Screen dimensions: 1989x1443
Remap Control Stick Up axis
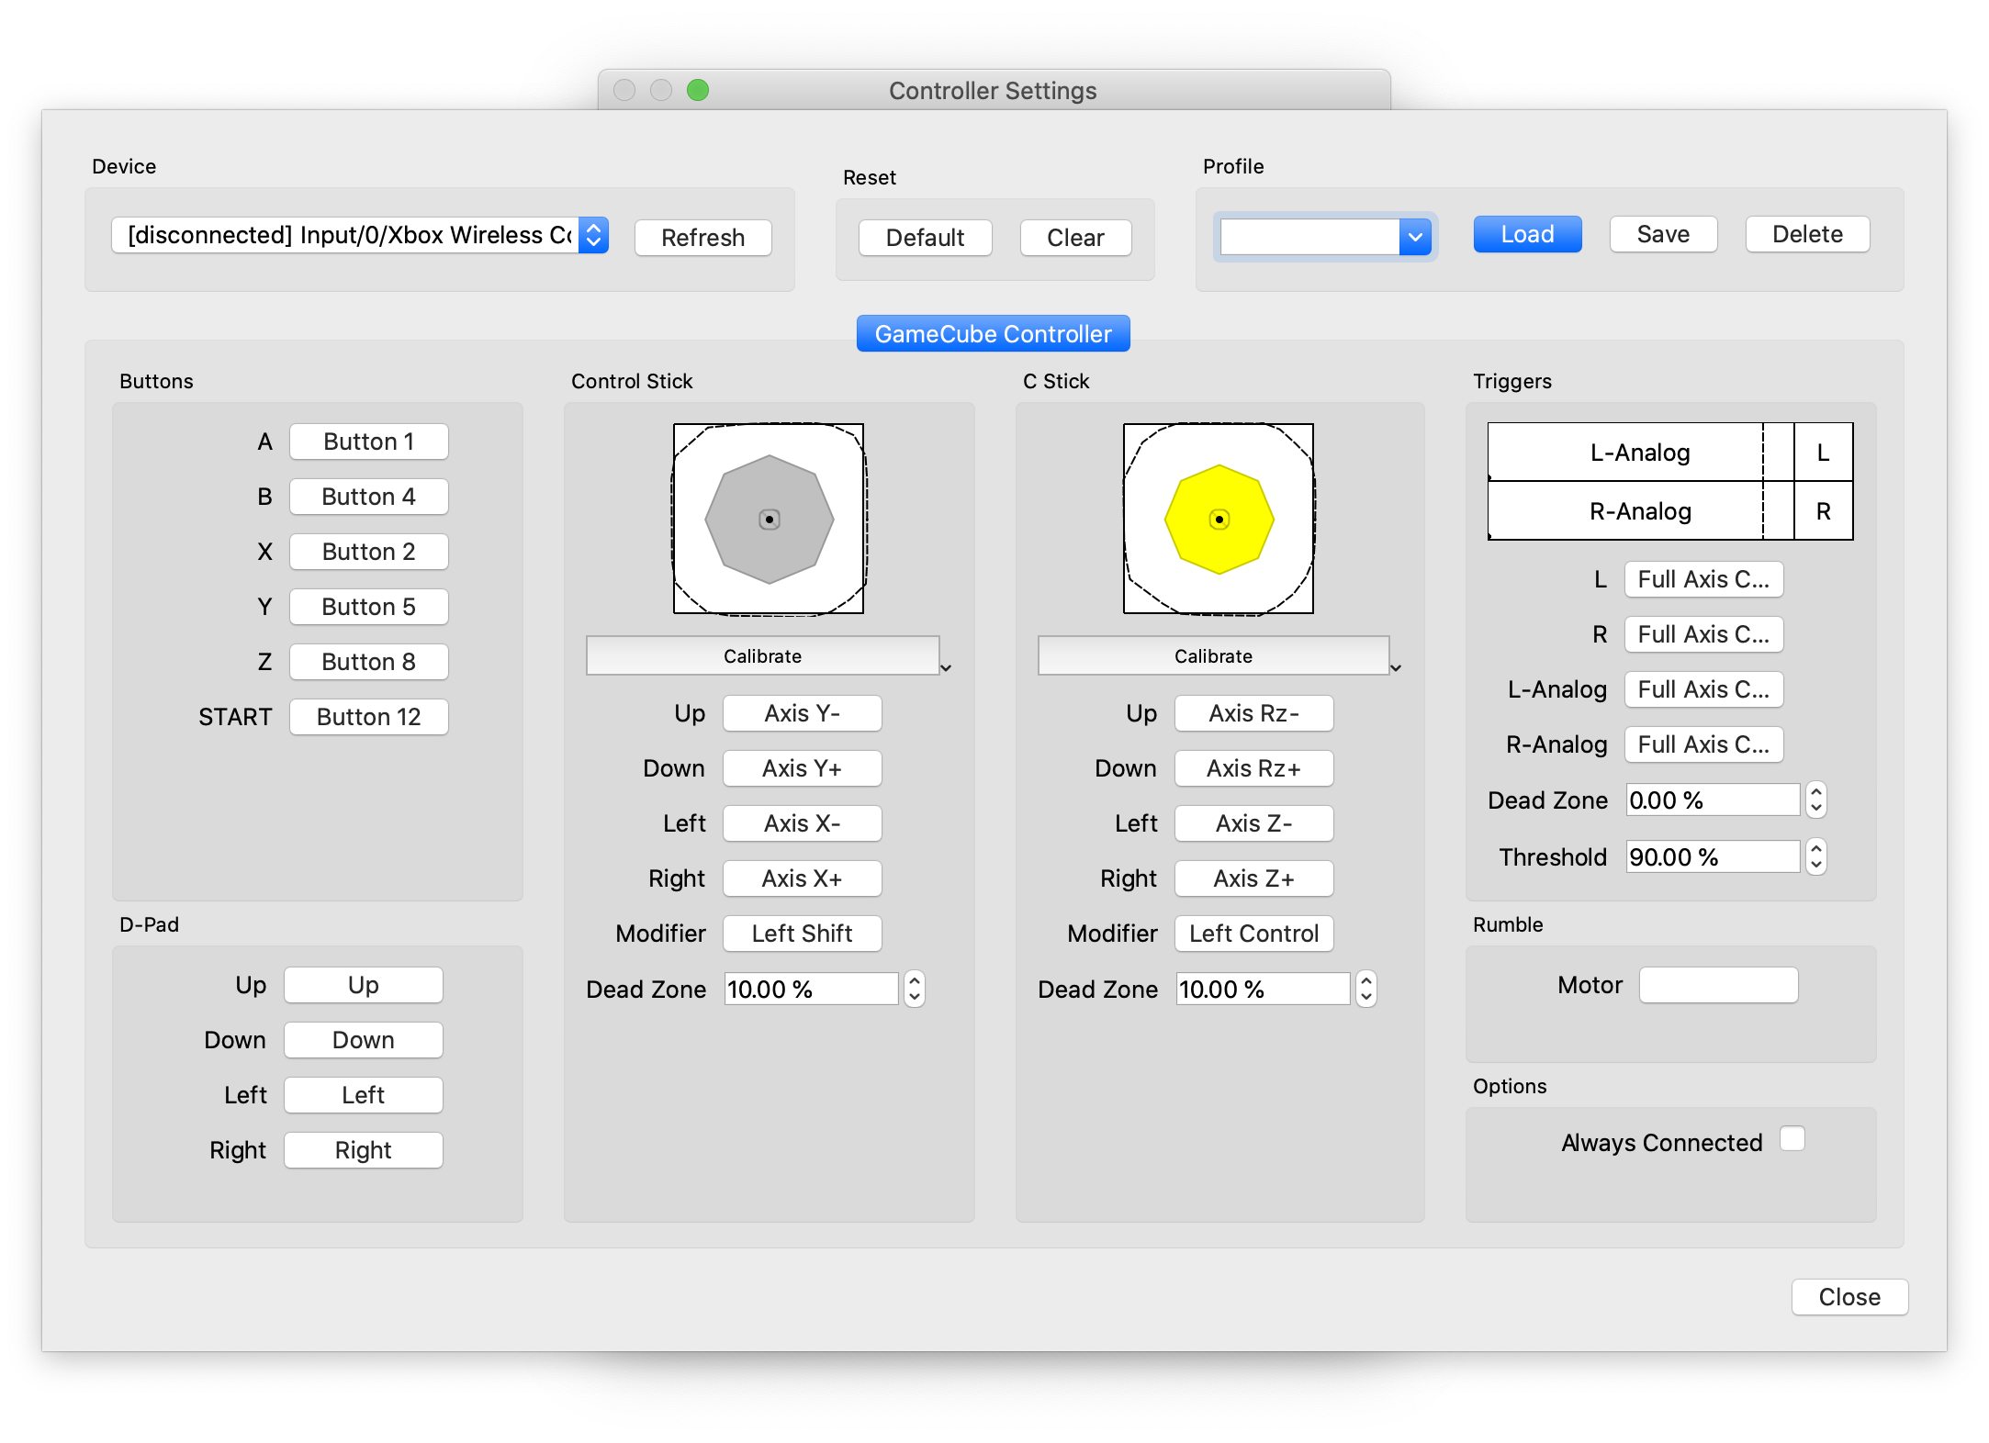[x=802, y=713]
